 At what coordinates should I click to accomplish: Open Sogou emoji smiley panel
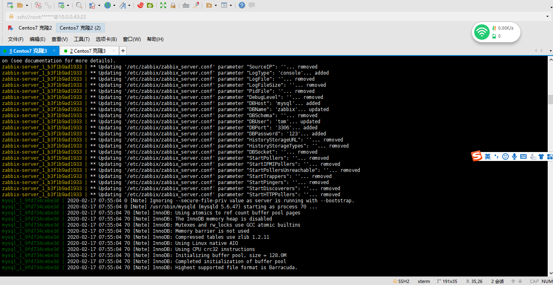[505, 156]
